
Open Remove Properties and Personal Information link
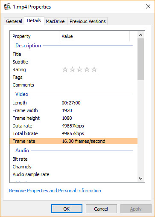pos(55,191)
